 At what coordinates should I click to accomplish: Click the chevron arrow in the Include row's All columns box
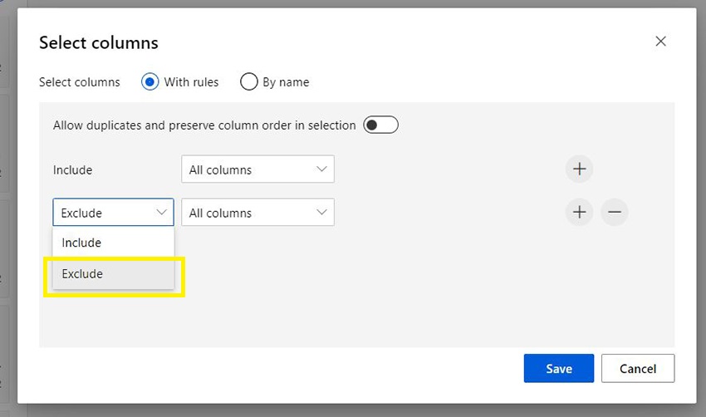[321, 169]
